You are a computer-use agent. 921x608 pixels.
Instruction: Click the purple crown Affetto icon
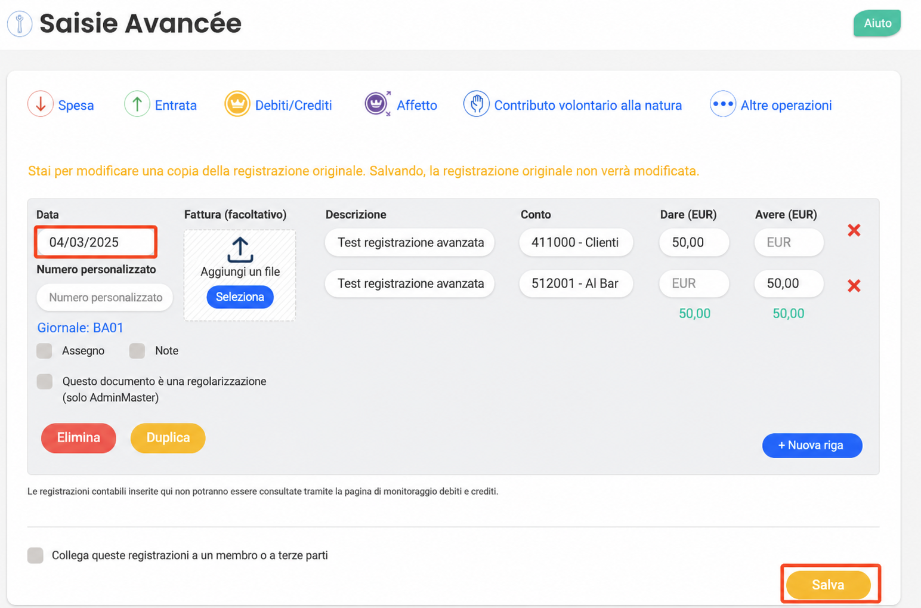377,104
